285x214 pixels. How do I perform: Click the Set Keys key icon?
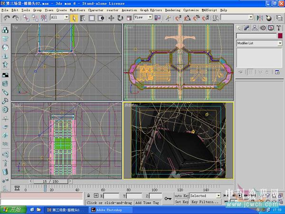(x=168, y=198)
